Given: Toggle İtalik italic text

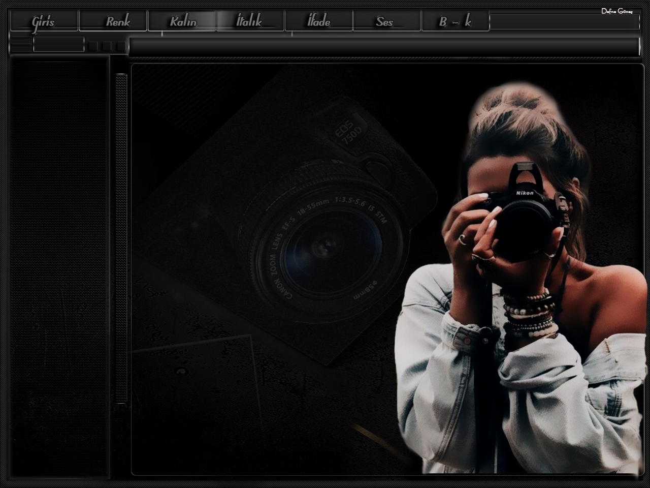Looking at the screenshot, I should point(250,21).
